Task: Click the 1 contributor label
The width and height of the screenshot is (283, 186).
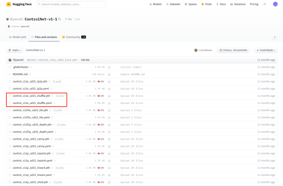Action: [x=203, y=50]
